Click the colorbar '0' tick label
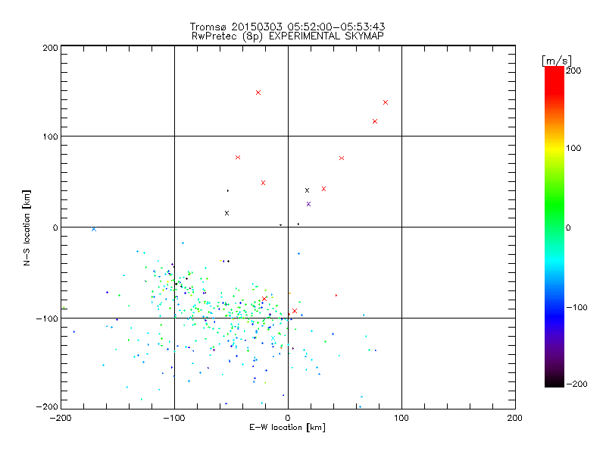Image resolution: width=606 pixels, height=455 pixels. (568, 227)
